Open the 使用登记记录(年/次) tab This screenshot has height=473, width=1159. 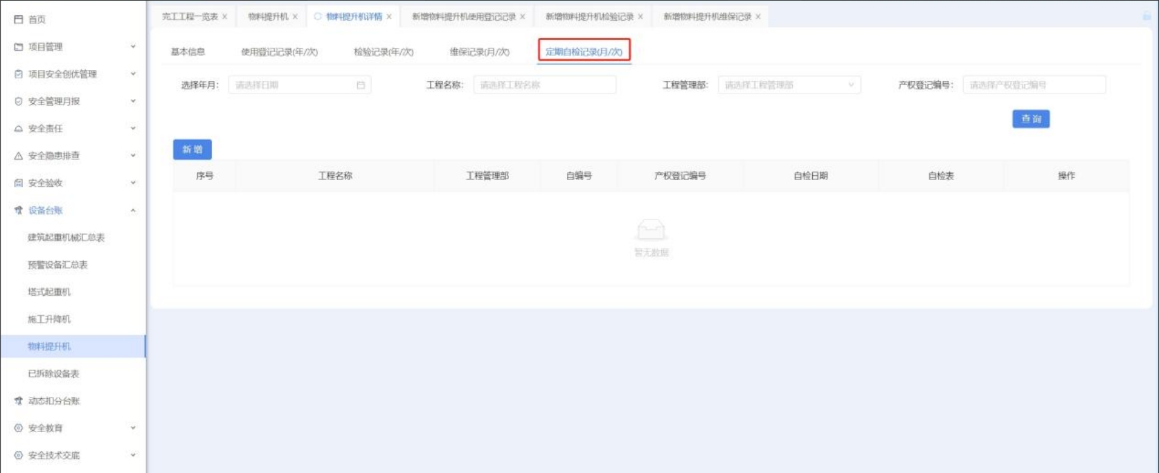pyautogui.click(x=279, y=52)
